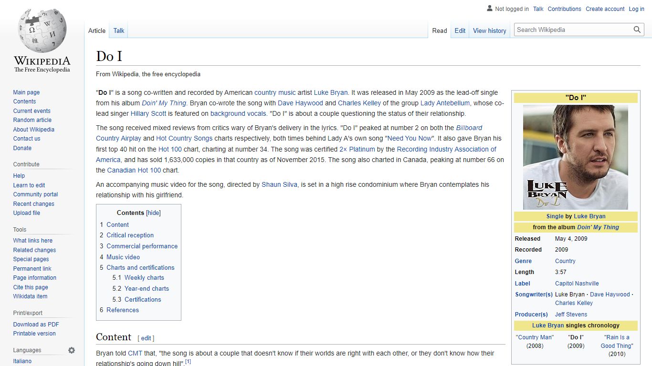Open "Country Man" previous single link

click(x=535, y=337)
